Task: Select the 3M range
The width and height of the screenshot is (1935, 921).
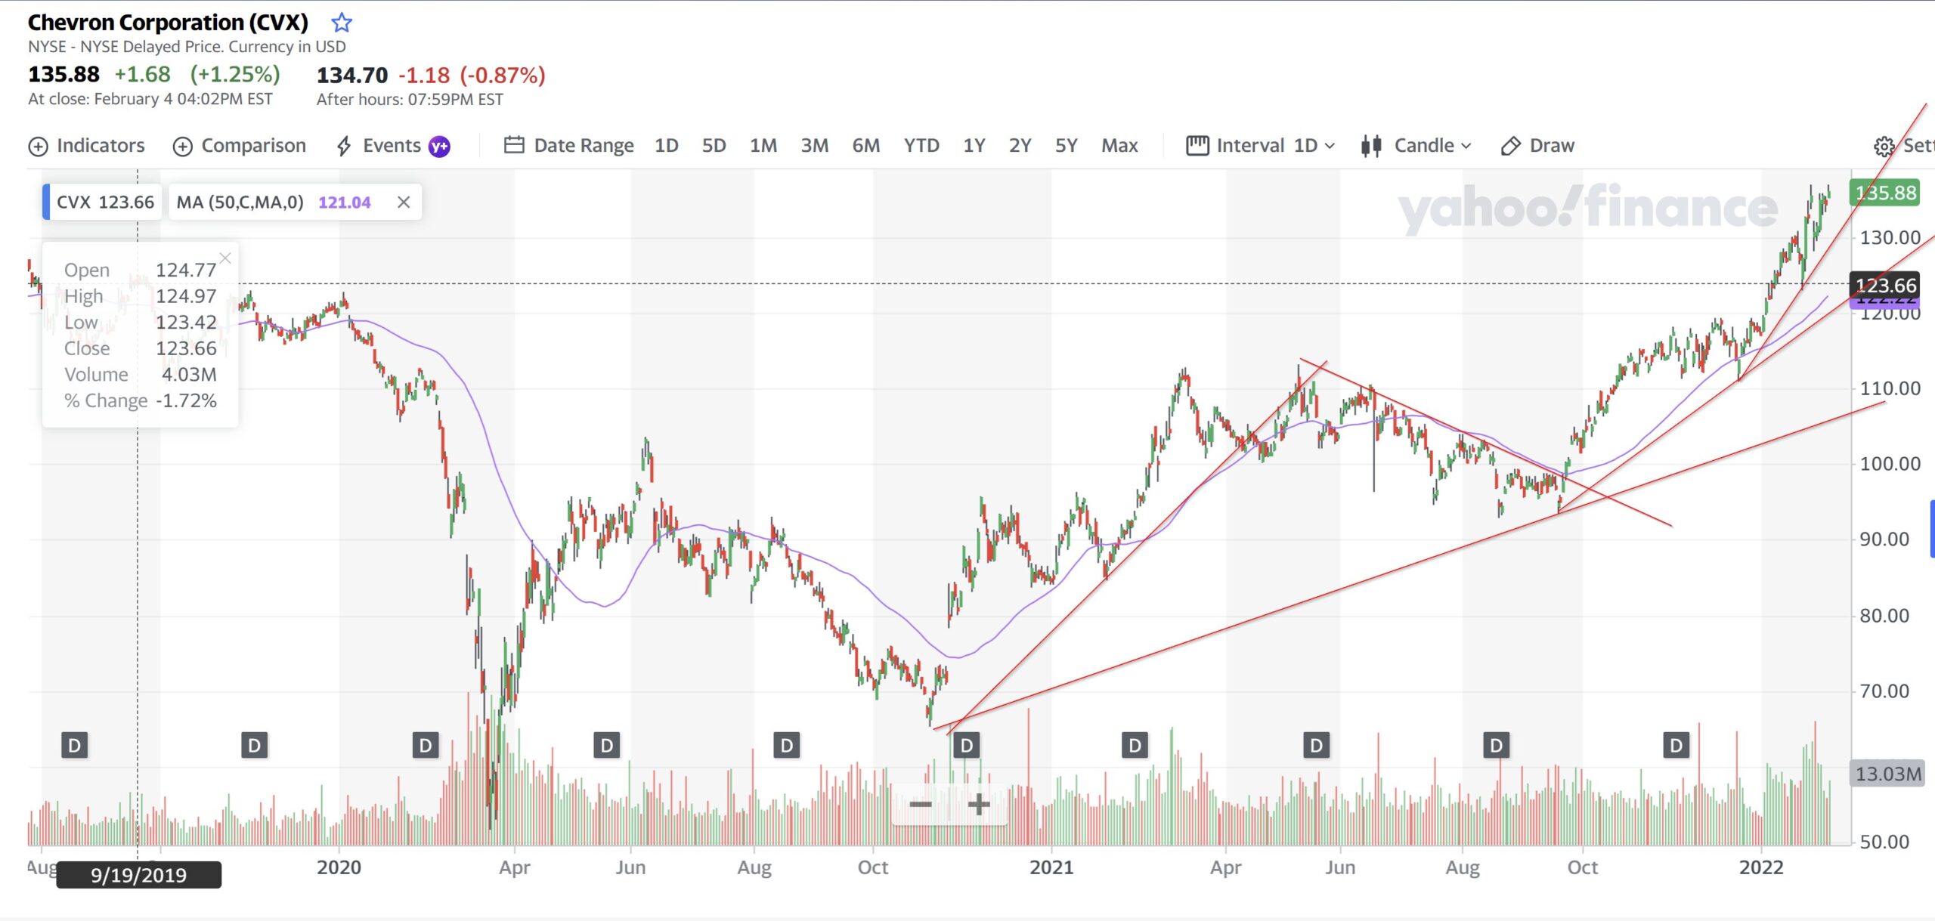Action: tap(814, 145)
